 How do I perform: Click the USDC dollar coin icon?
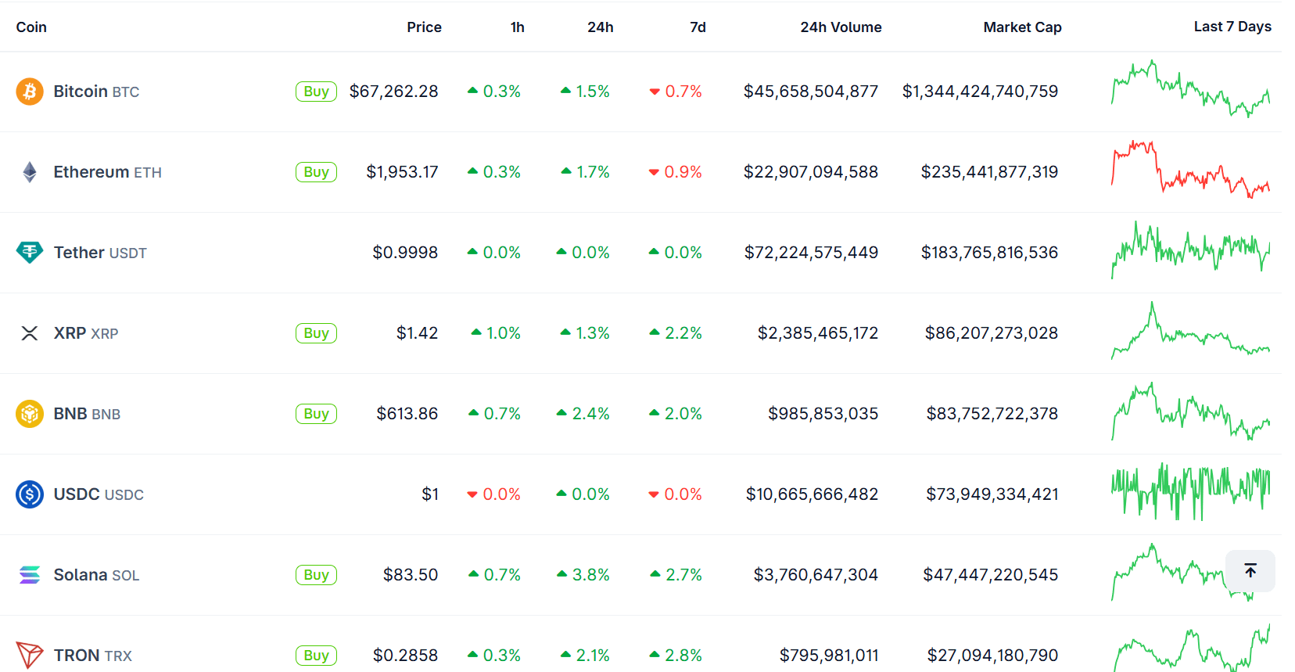30,494
